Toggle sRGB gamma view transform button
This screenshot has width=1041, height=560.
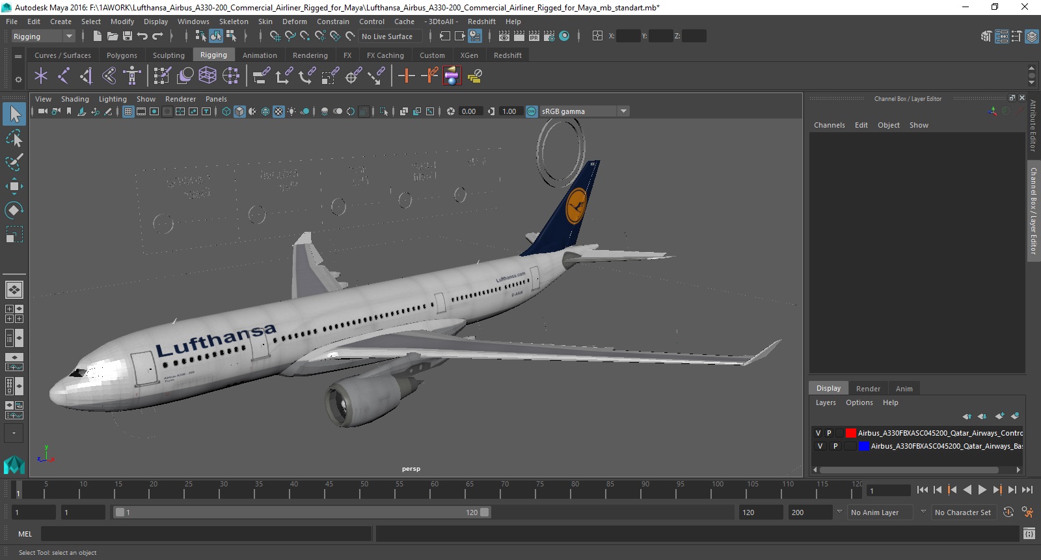coord(532,111)
